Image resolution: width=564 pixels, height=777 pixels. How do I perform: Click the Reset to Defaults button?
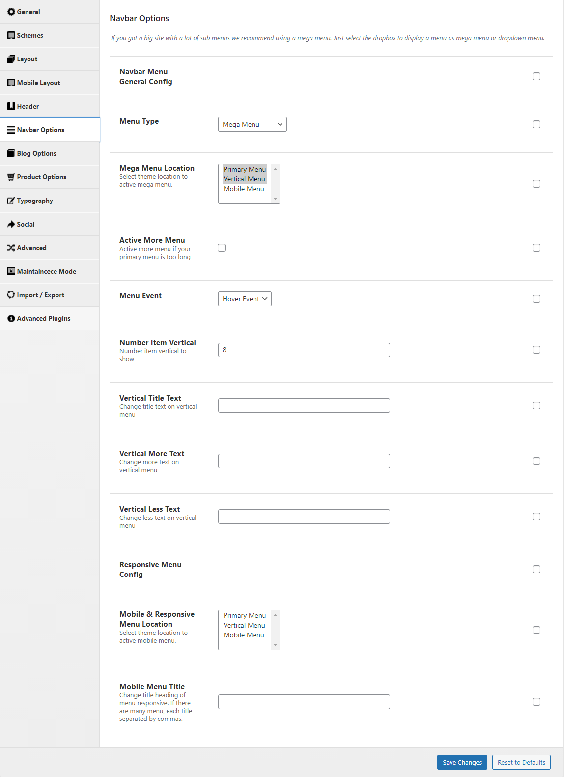pos(521,762)
